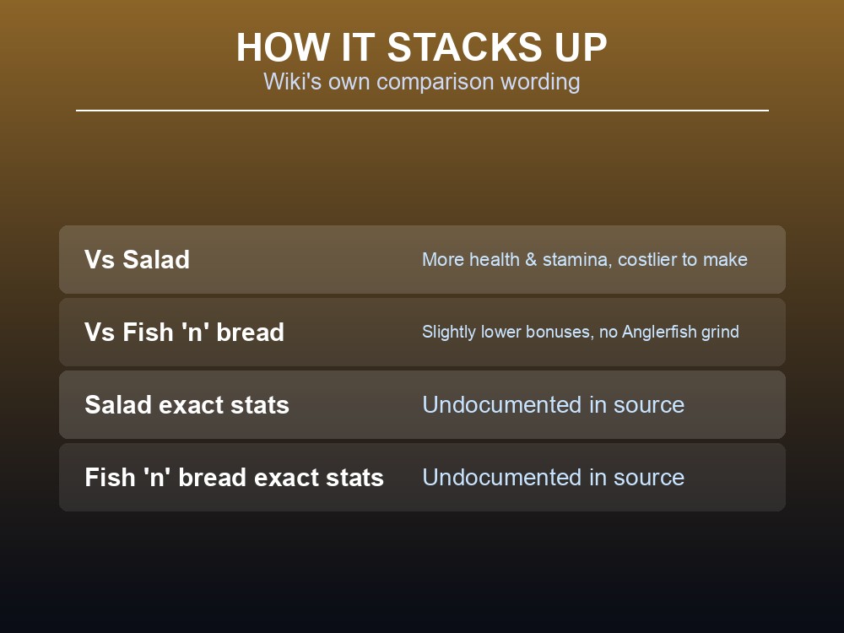The width and height of the screenshot is (844, 633).
Task: Click 'Slightly lower bonuses, no Anglerfish grind' text
Action: point(581,332)
